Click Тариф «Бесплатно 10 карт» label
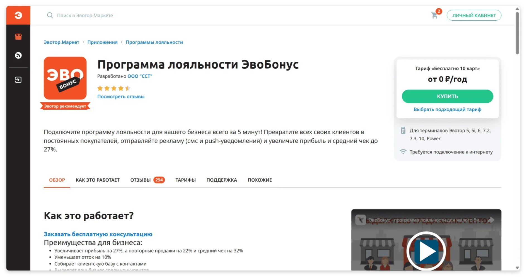This screenshot has width=527, height=277. (447, 68)
